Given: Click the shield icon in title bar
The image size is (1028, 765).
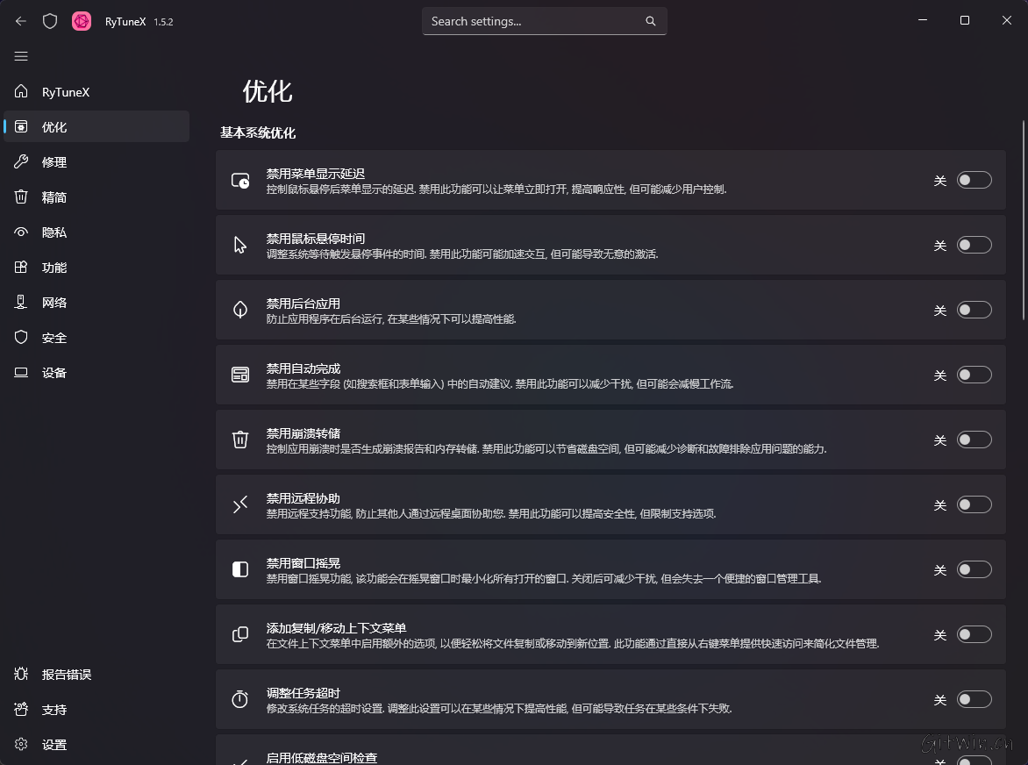Looking at the screenshot, I should click(x=50, y=21).
